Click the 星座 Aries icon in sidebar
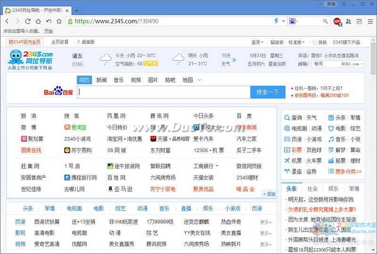Image resolution: width=377 pixels, height=254 pixels. point(287,171)
